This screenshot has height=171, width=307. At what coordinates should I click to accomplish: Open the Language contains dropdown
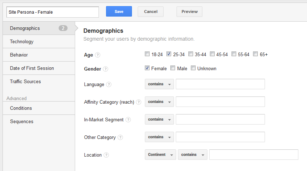coord(159,84)
